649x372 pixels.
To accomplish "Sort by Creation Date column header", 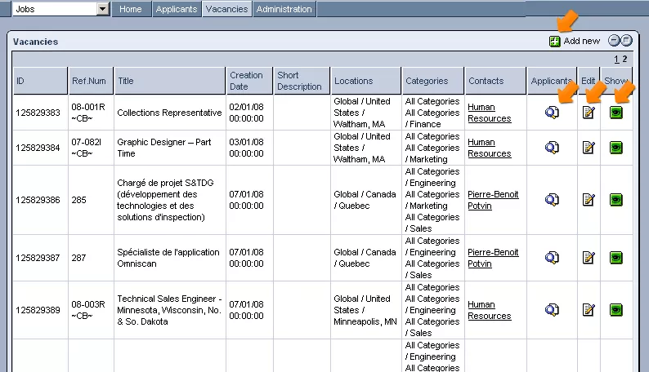I will click(246, 81).
